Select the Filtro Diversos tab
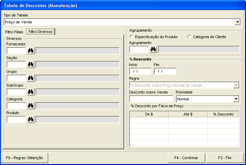The height and width of the screenshot is (165, 246). pyautogui.click(x=40, y=31)
